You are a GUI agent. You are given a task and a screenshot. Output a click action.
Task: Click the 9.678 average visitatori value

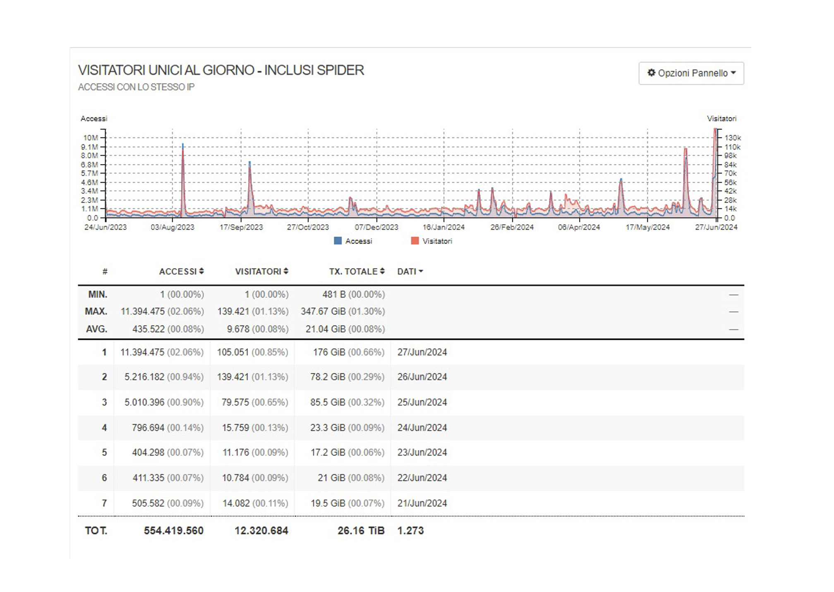[238, 329]
